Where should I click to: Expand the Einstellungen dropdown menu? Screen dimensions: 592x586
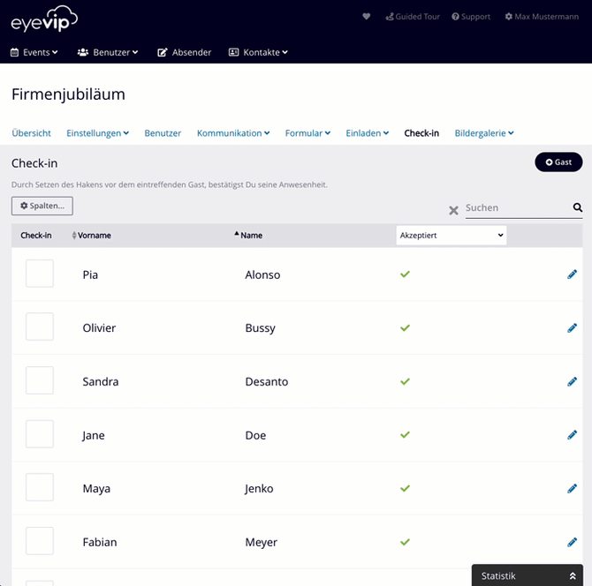click(x=97, y=133)
